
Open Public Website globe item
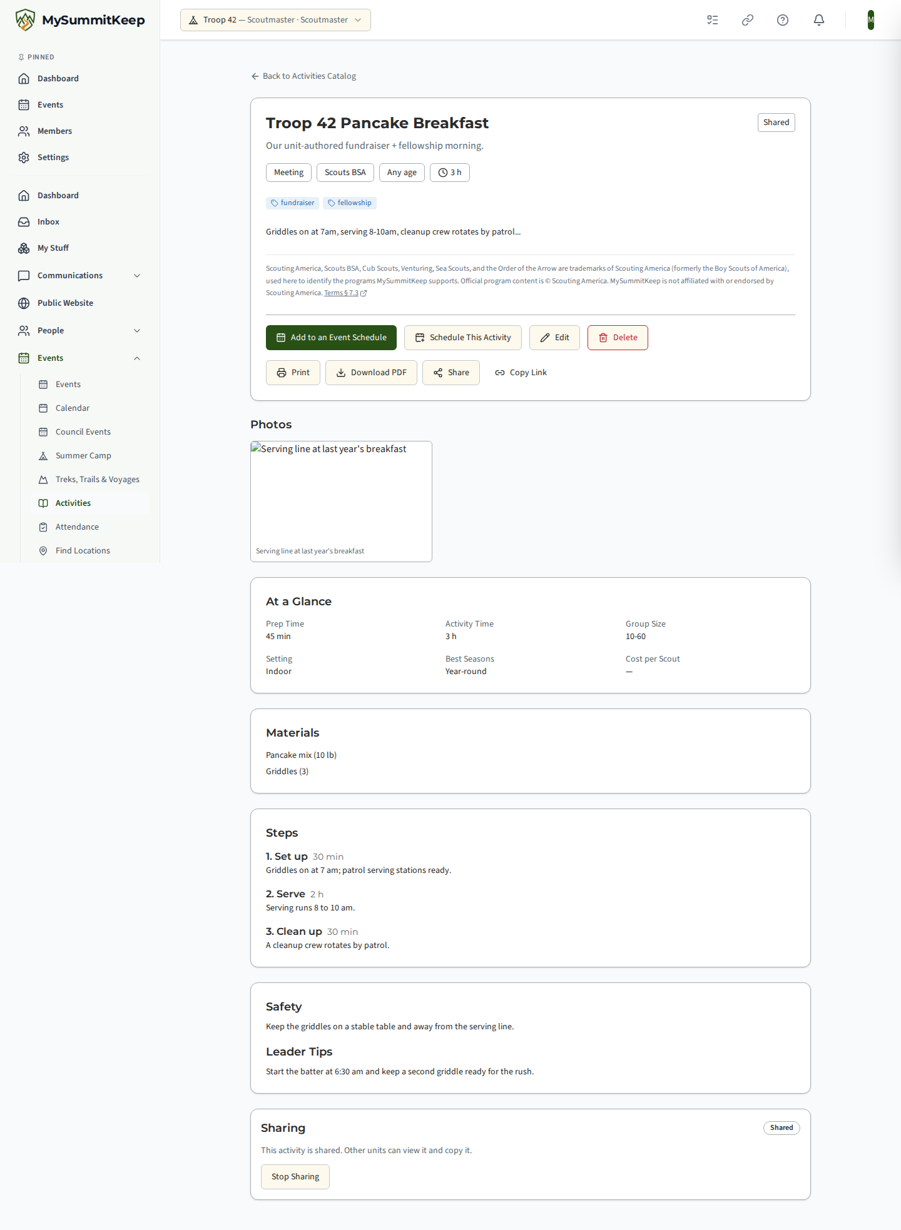(x=80, y=303)
